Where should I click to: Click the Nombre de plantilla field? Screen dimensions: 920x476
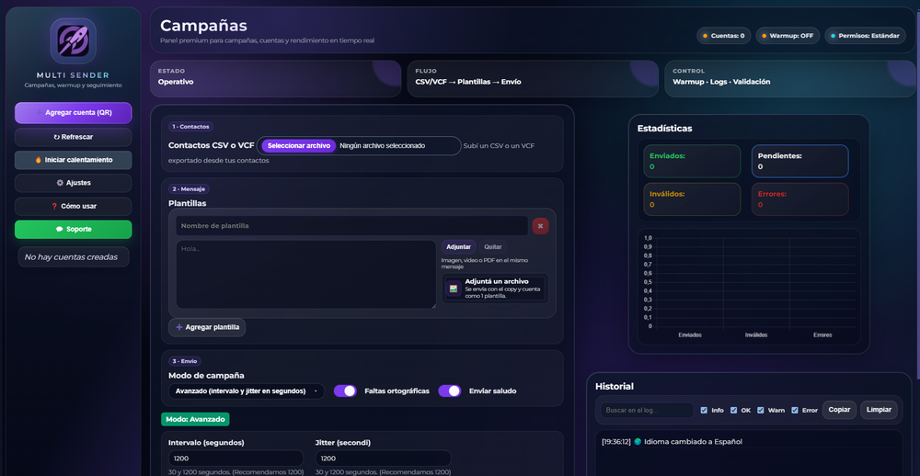[x=351, y=226]
